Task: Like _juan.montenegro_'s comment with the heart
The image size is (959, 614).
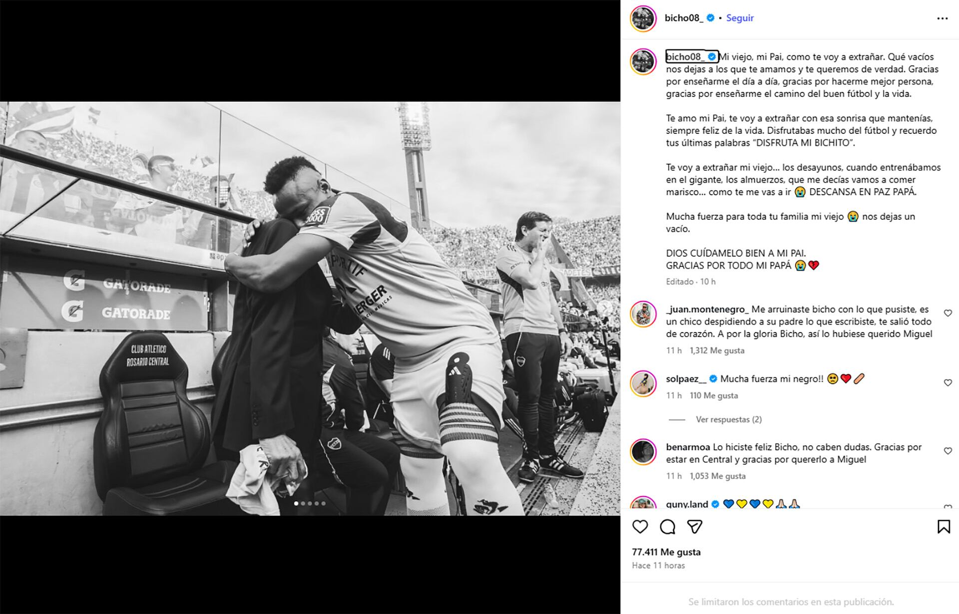Action: 948,312
